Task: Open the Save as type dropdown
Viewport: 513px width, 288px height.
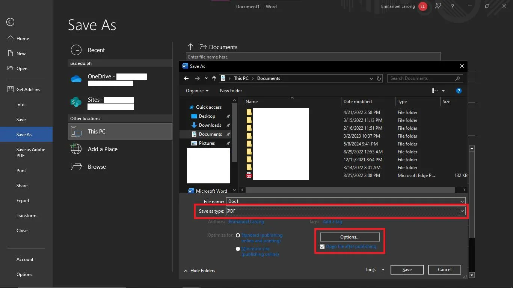Action: point(462,211)
